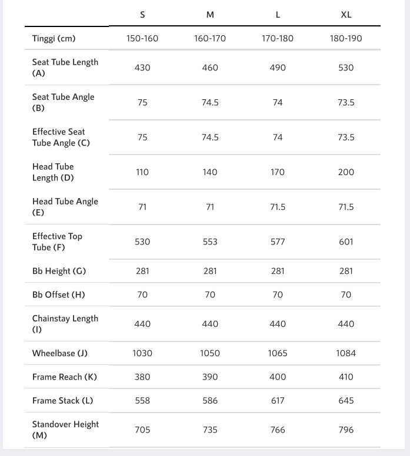Select the Tinggi (cm) row label
The image size is (410, 456).
pos(54,39)
